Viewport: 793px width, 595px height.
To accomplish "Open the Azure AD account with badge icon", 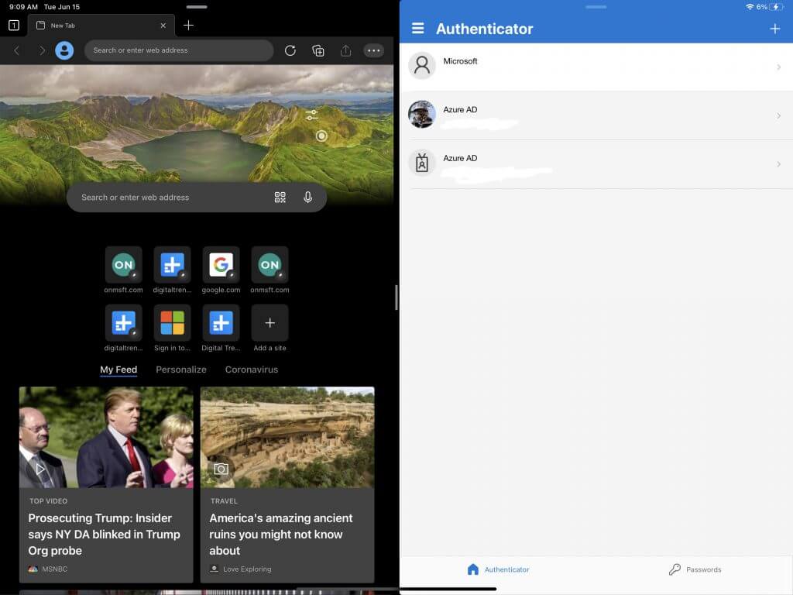I will tap(596, 164).
